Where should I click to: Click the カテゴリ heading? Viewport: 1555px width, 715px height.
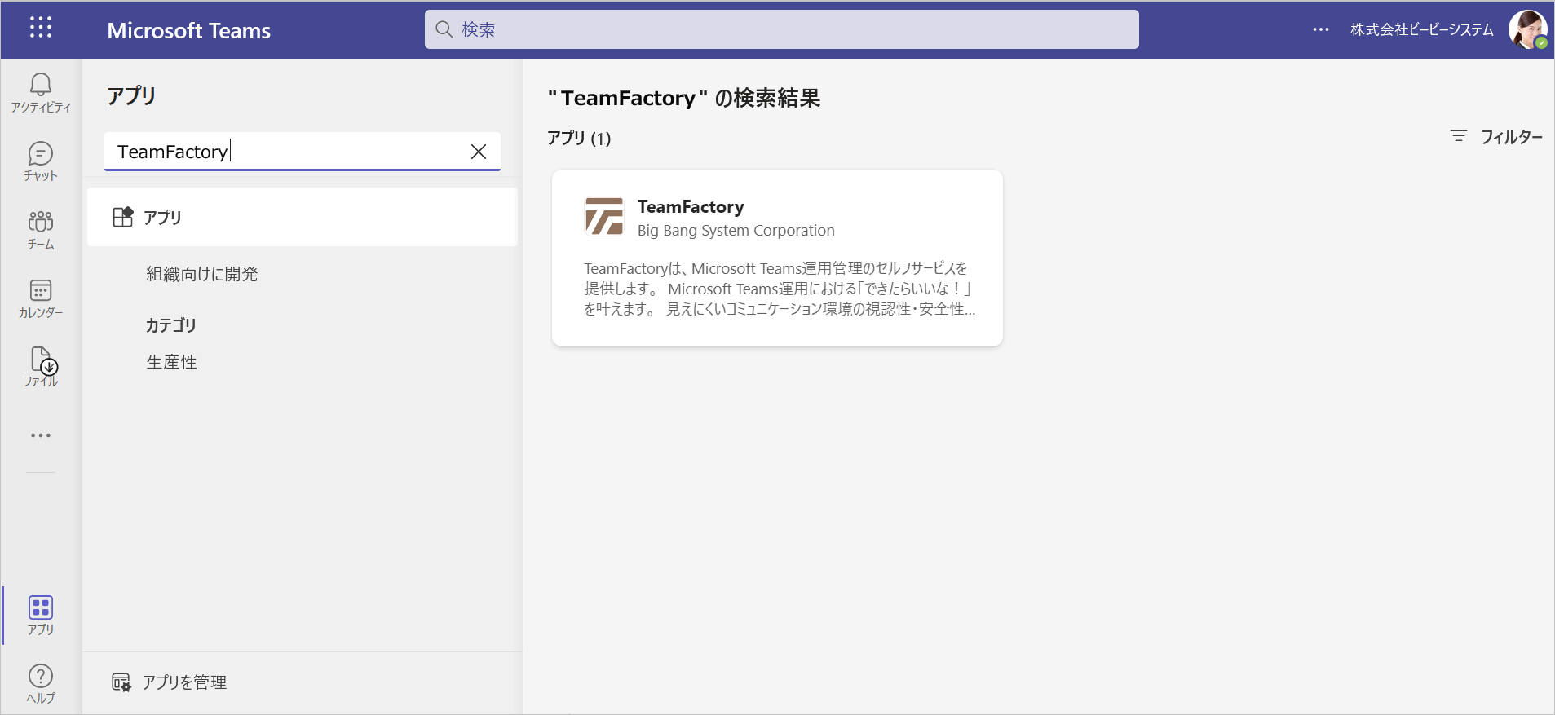(171, 325)
